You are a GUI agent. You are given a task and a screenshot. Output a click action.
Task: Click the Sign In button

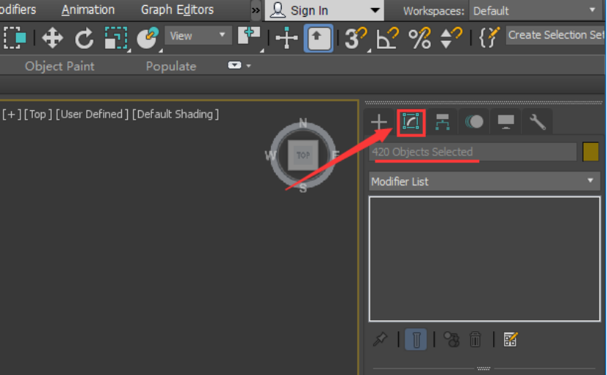click(x=310, y=10)
